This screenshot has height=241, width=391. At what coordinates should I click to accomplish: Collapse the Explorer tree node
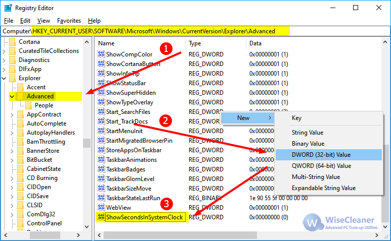[x=4, y=78]
